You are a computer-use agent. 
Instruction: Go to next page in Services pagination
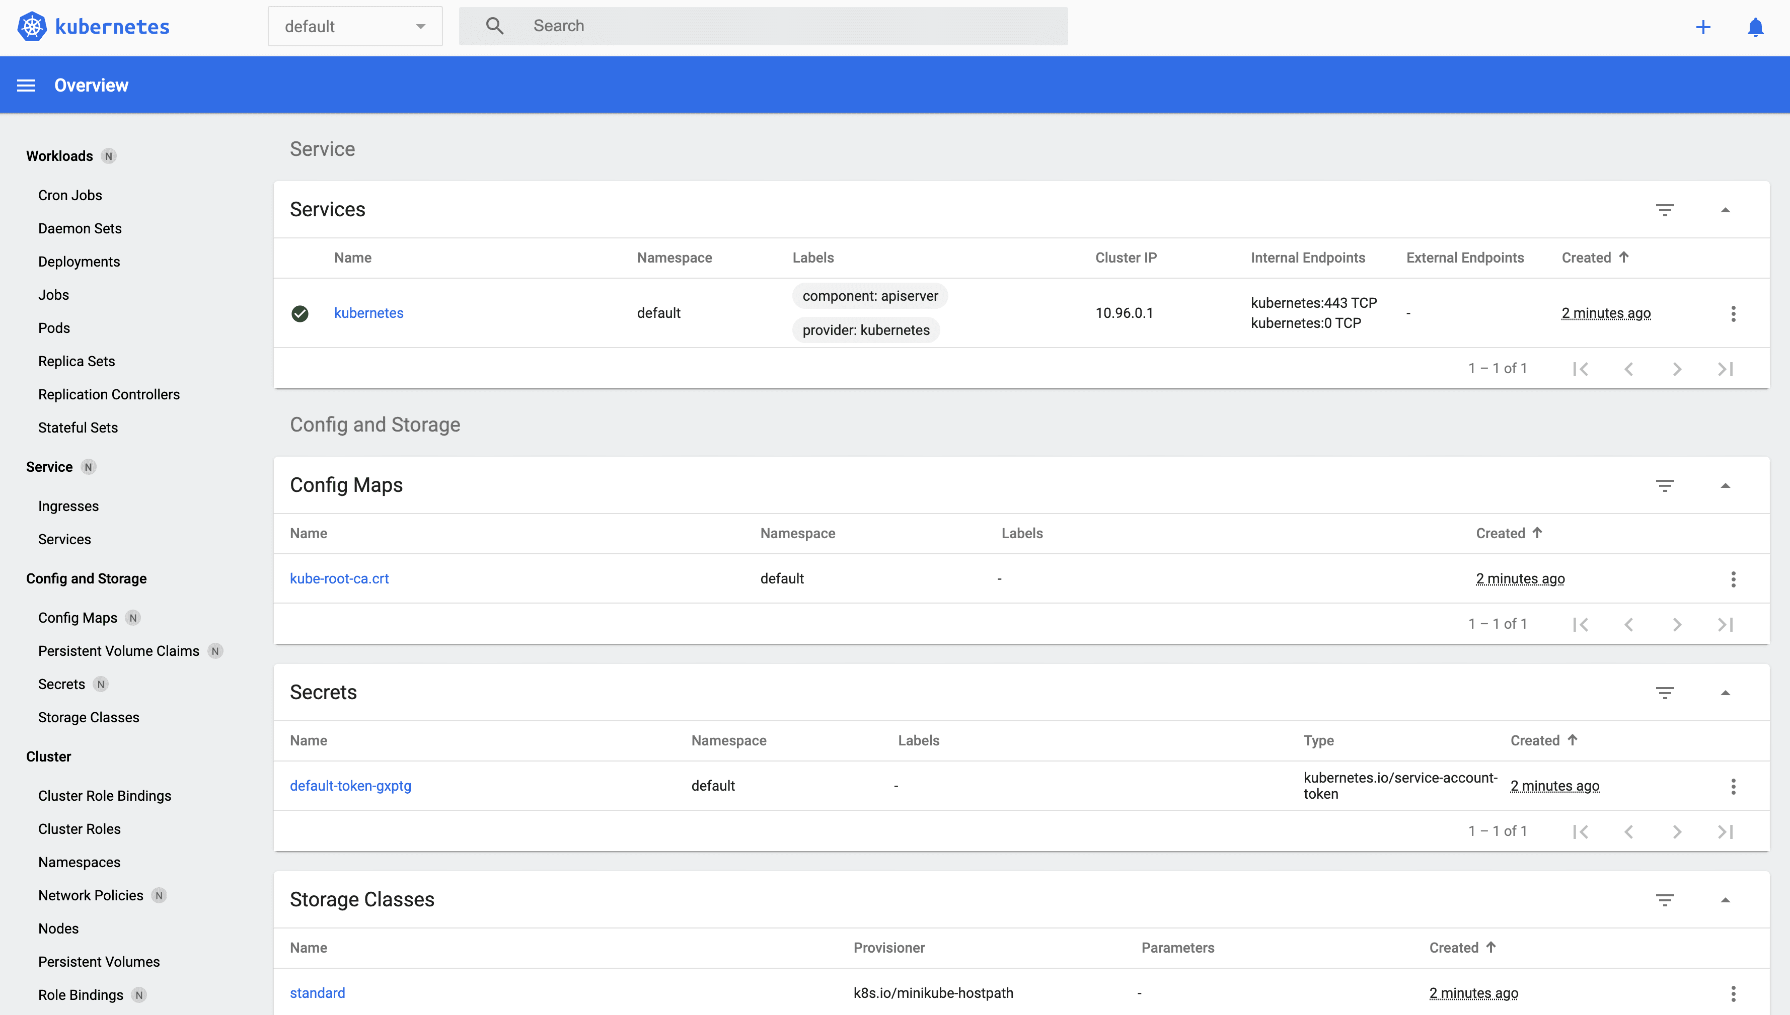pos(1677,369)
